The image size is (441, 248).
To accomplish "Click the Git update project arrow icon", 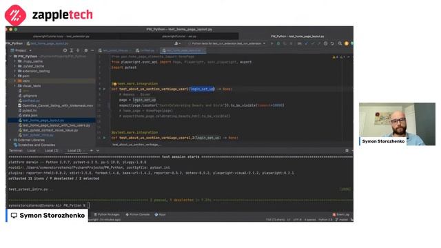I will pyautogui.click(x=306, y=43).
